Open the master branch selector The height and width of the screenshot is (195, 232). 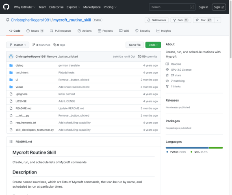[17, 45]
